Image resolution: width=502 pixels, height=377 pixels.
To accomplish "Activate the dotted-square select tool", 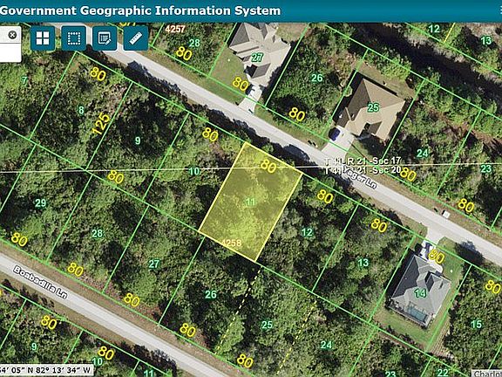I will pyautogui.click(x=74, y=38).
